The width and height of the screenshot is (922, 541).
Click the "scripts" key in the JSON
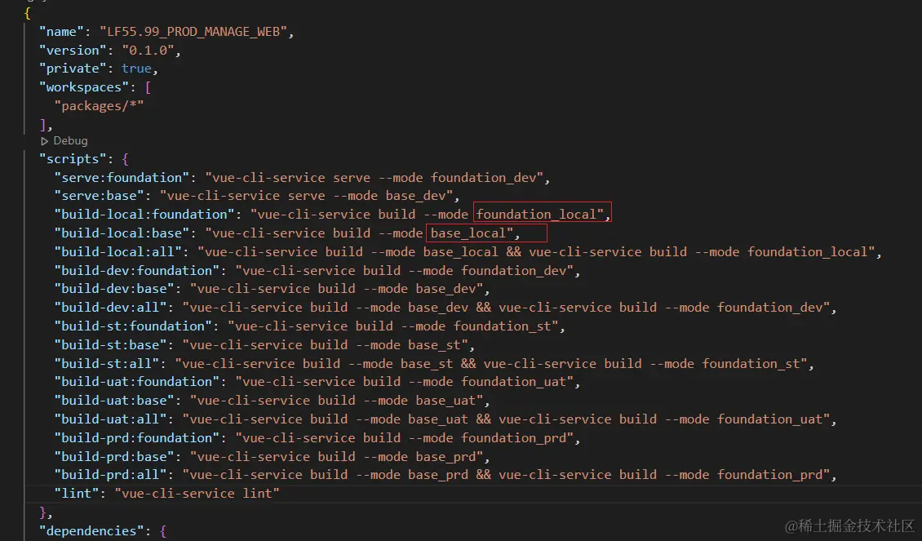pyautogui.click(x=73, y=159)
